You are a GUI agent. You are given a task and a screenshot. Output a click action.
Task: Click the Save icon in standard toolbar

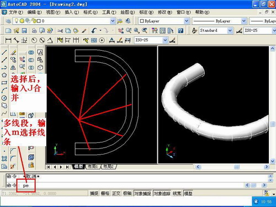click(x=24, y=30)
